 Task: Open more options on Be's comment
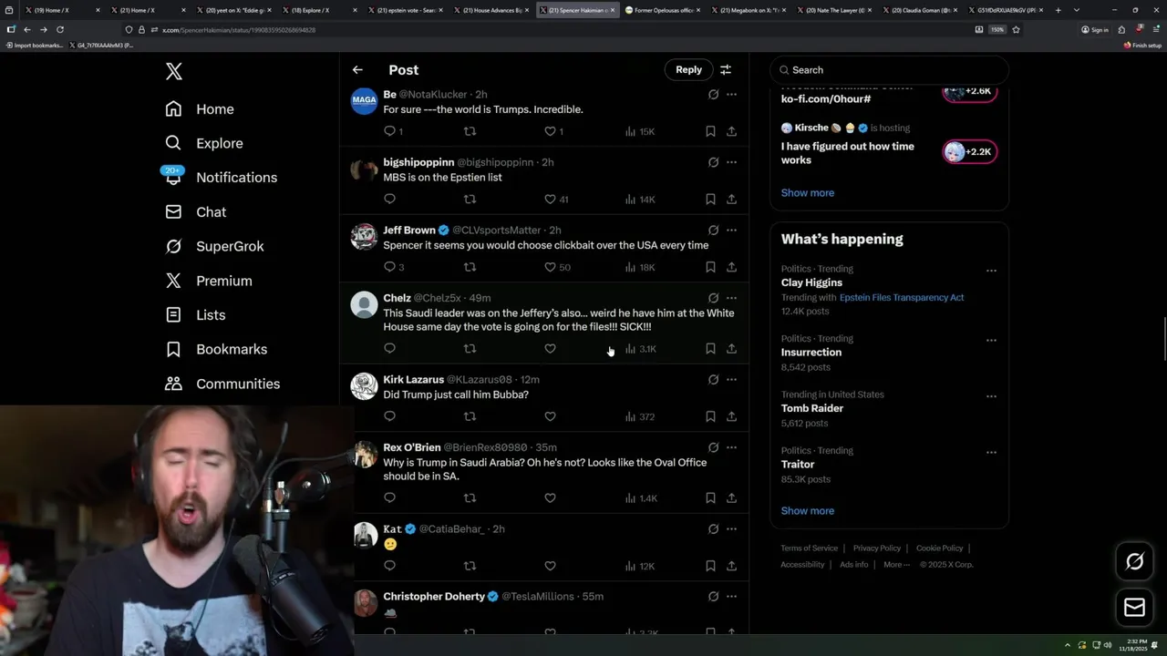[x=731, y=95]
